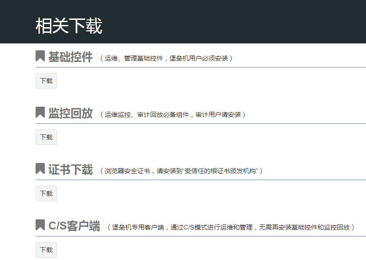The height and width of the screenshot is (260, 366).
Task: Click the bookmark icon beside 证书下载
Action: click(40, 169)
